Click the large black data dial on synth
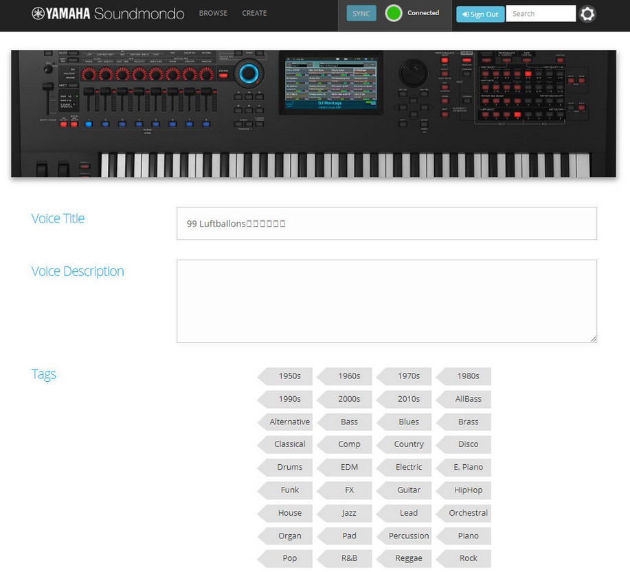630x572 pixels. [412, 72]
